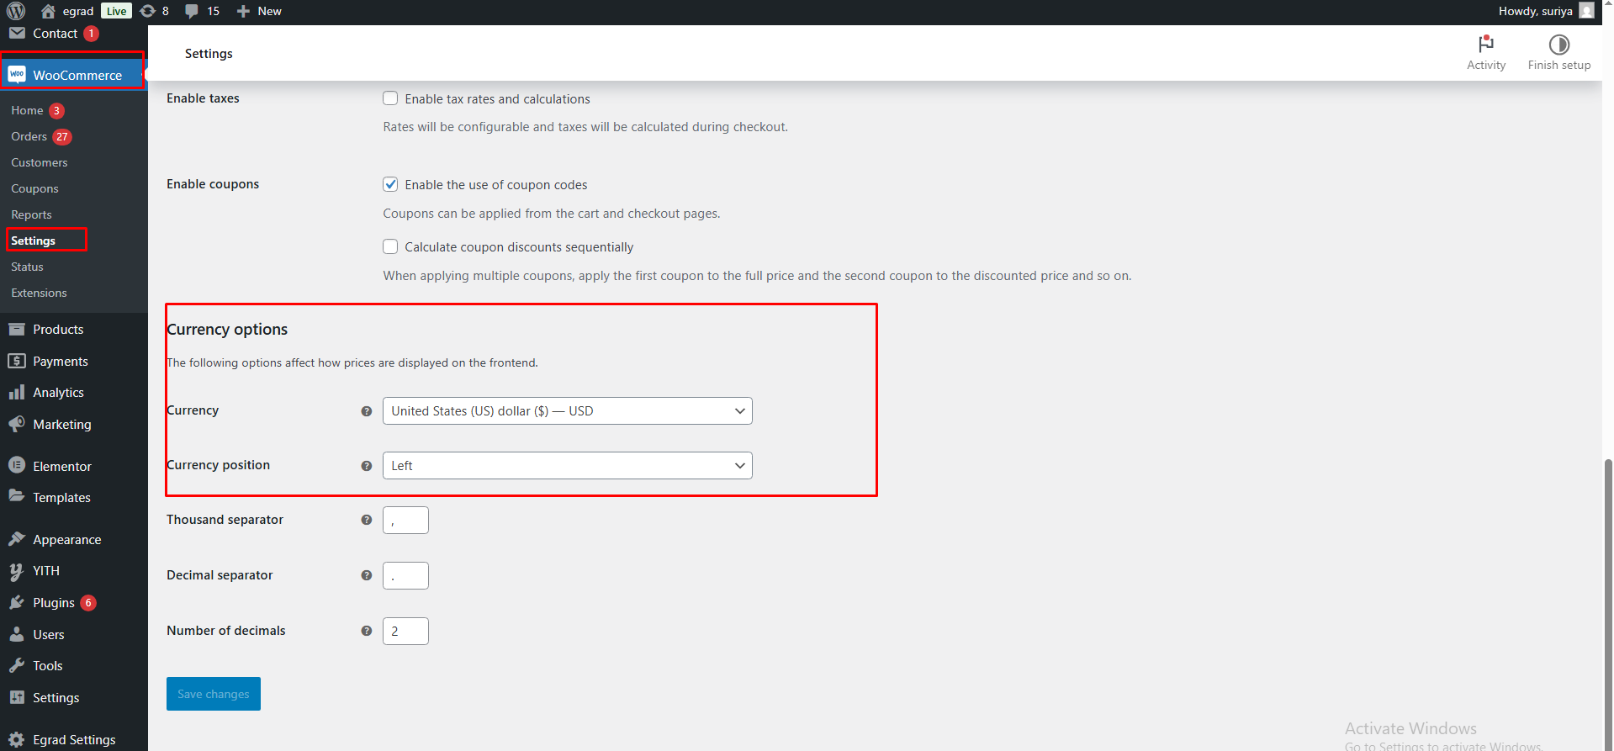Click the Number of decimals input field

tap(405, 632)
